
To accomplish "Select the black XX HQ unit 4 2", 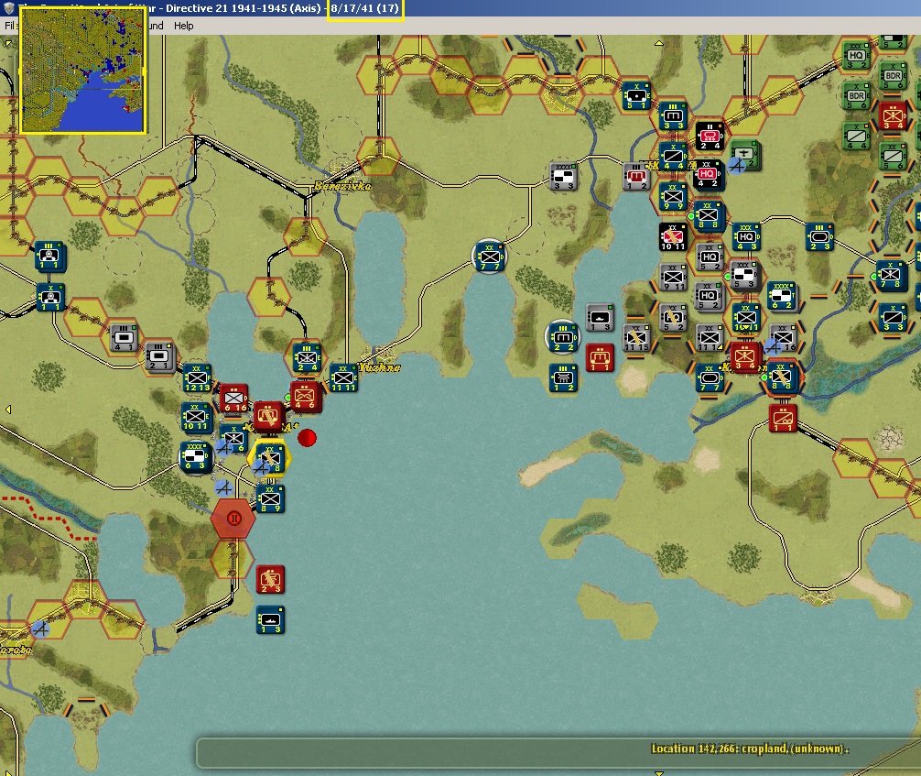I will [709, 174].
